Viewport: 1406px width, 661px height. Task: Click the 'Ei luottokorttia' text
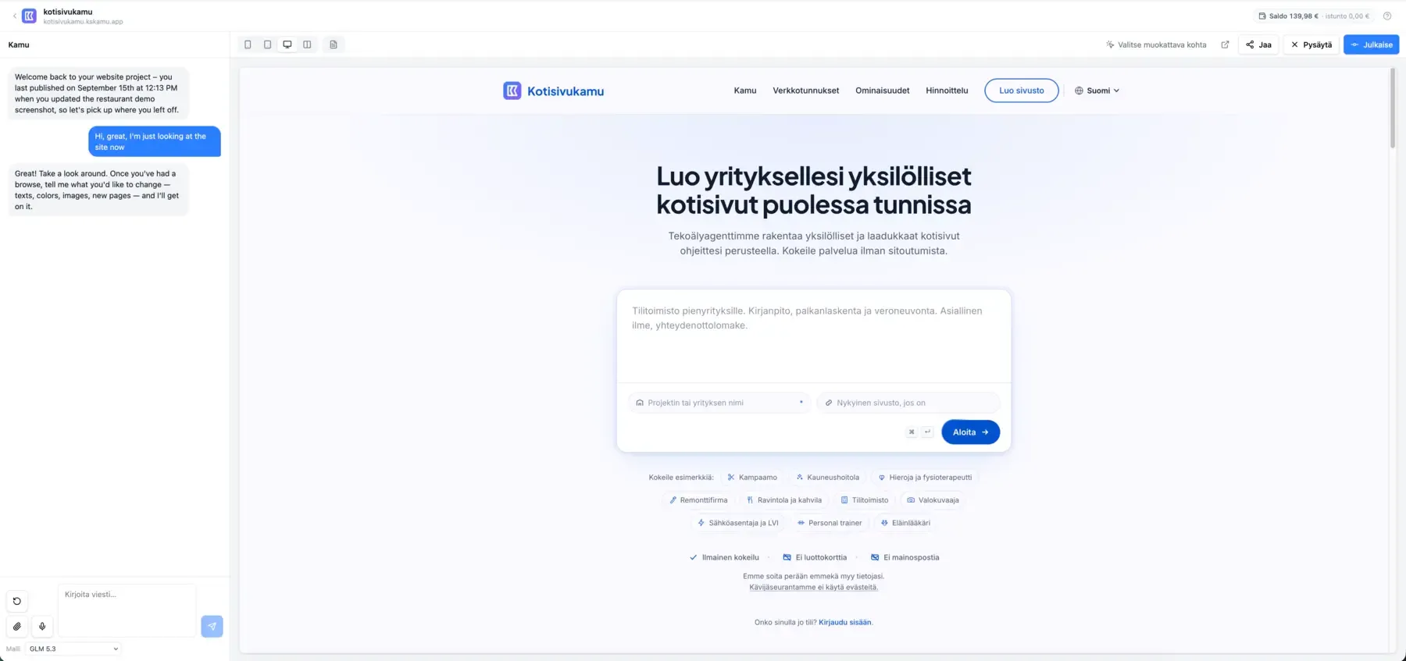click(x=821, y=557)
